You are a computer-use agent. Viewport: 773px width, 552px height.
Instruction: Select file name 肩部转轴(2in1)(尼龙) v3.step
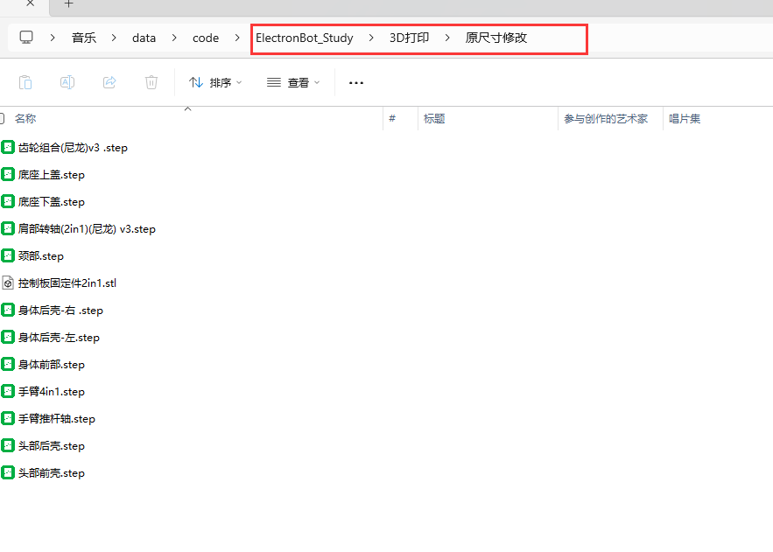click(x=87, y=229)
